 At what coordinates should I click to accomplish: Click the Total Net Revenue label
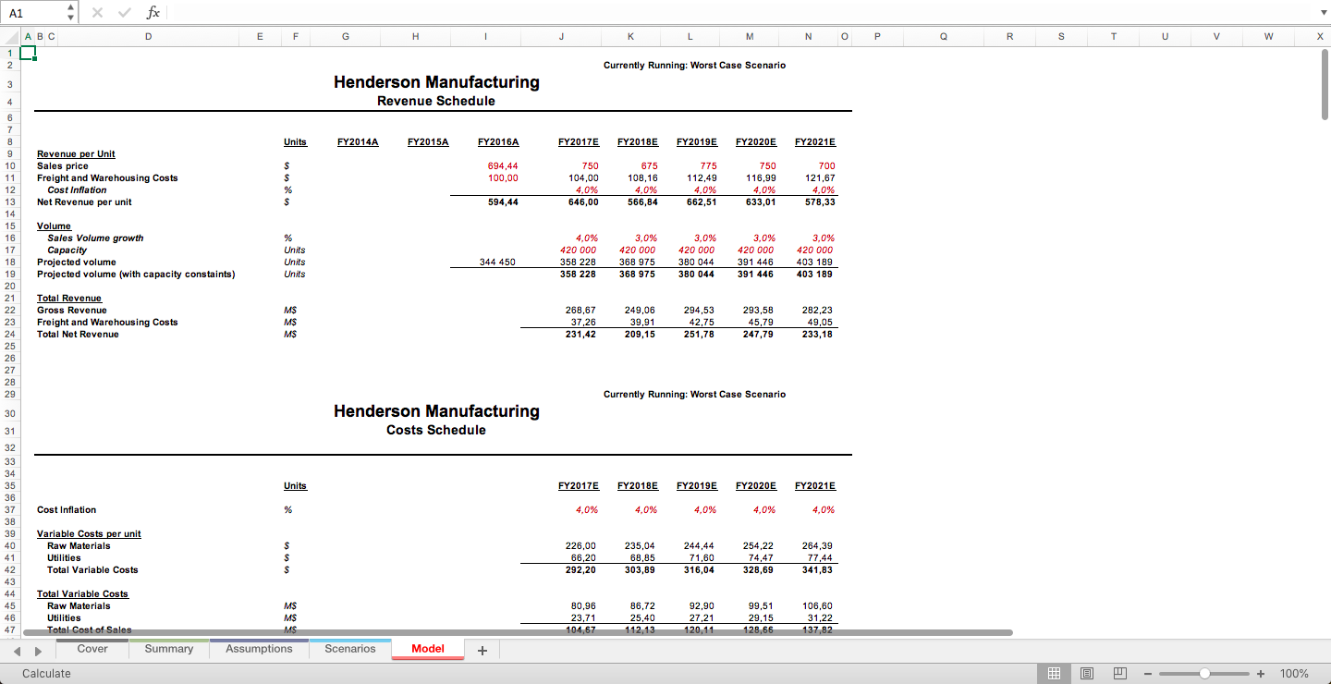coord(78,334)
